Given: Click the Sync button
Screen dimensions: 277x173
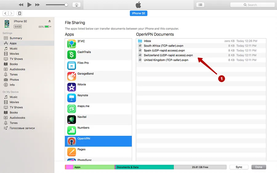Looking at the screenshot, I should coord(239,167).
